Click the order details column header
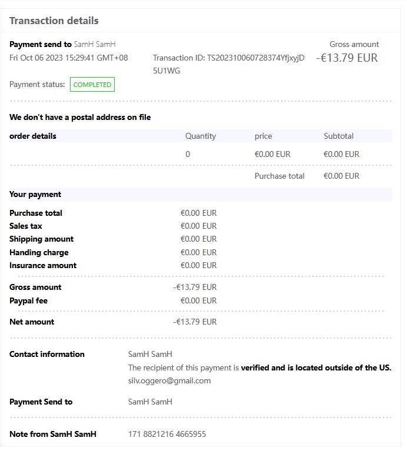The width and height of the screenshot is (407, 451). pos(33,136)
